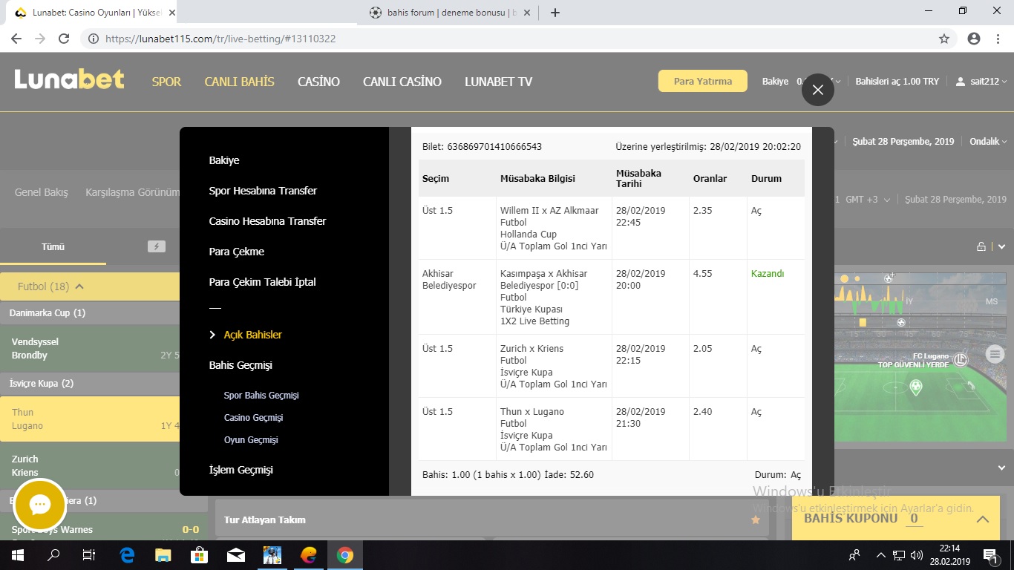Viewport: 1014px width, 570px height.
Task: Select the Thun Lugano live match
Action: pyautogui.click(x=90, y=419)
